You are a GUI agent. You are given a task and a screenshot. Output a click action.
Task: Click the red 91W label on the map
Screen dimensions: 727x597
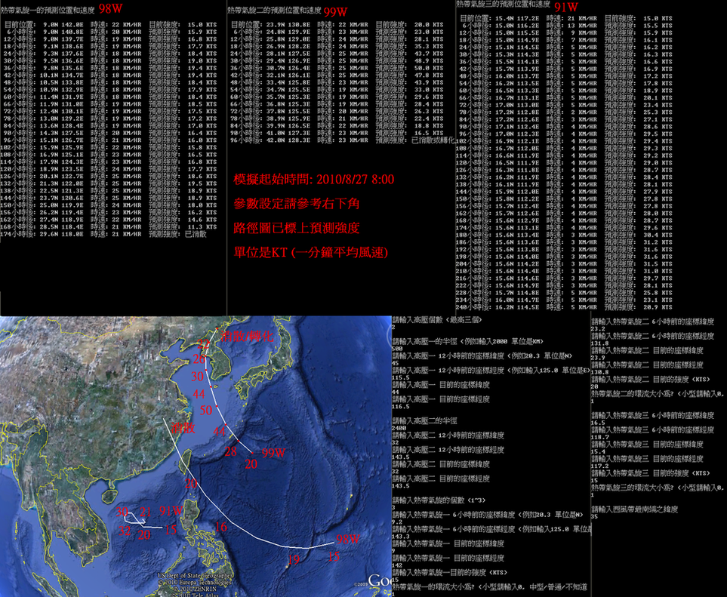[171, 512]
